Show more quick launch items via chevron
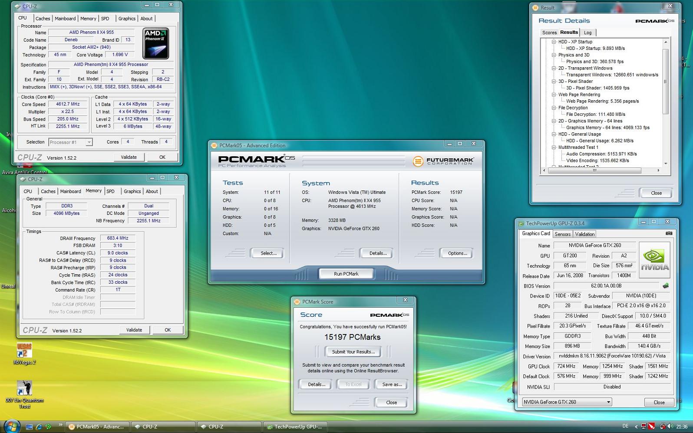 (60, 425)
